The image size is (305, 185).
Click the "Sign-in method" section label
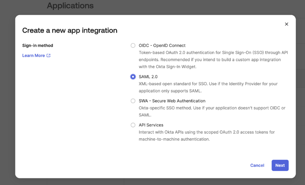pyautogui.click(x=38, y=46)
